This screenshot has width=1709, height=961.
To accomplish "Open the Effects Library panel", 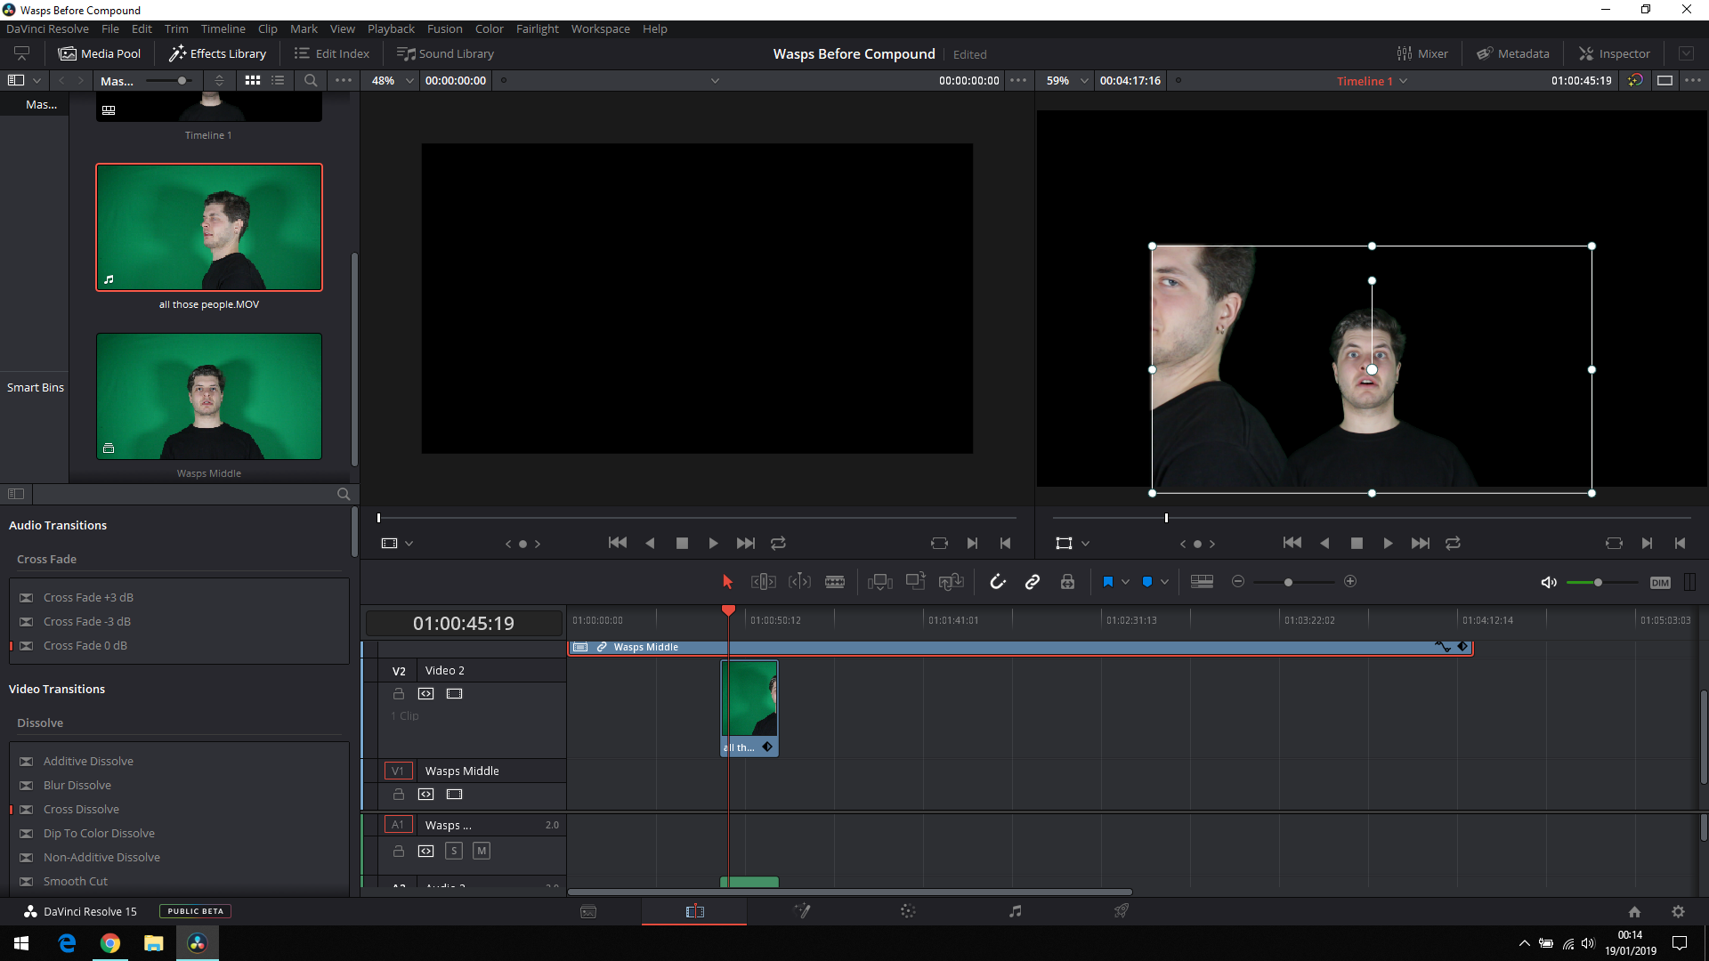I will click(x=217, y=52).
